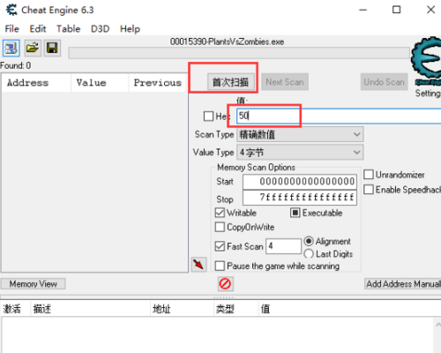Expand the Scan Type dropdown
This screenshot has width=441, height=353.
tap(300, 135)
